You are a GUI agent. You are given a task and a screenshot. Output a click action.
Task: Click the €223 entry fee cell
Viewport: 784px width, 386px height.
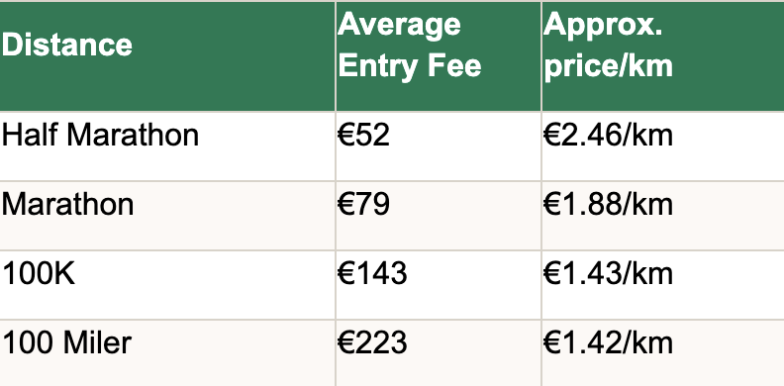pos(438,353)
